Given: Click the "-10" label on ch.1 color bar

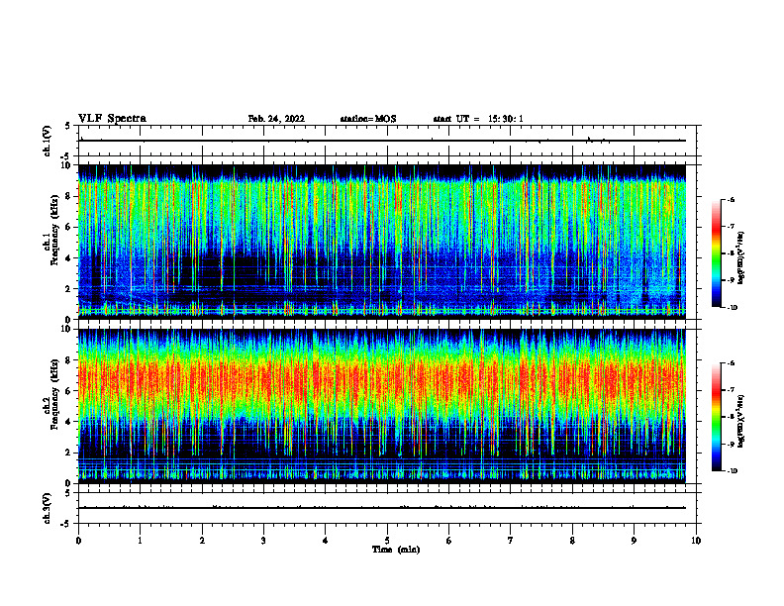Looking at the screenshot, I should (x=732, y=308).
